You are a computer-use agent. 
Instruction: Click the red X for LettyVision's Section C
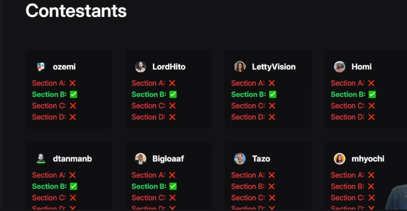[272, 106]
